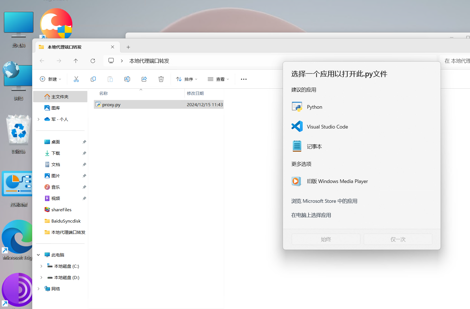
Task: Click the Copy icon in the toolbar
Action: pos(93,79)
